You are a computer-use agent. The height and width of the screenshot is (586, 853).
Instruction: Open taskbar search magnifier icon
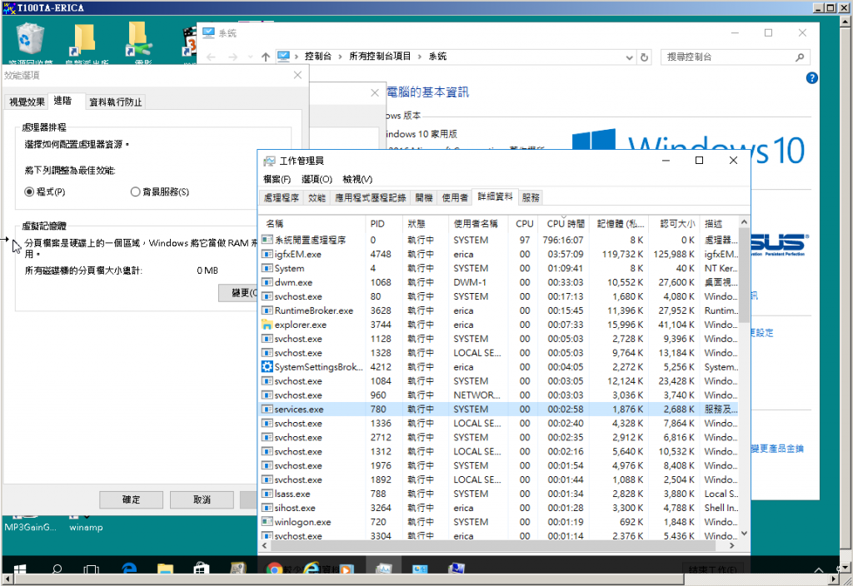coord(56,569)
